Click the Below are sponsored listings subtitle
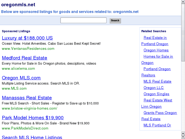This screenshot has height=139, width=185. (70, 12)
